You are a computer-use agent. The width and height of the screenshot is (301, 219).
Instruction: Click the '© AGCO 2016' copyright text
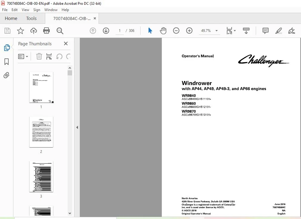(x=189, y=211)
